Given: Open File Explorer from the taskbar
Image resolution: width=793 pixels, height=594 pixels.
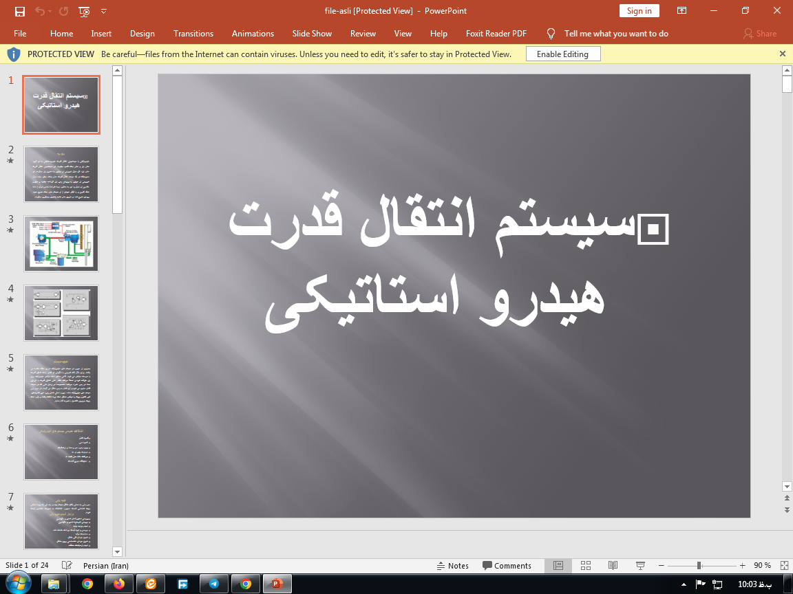Looking at the screenshot, I should (54, 584).
